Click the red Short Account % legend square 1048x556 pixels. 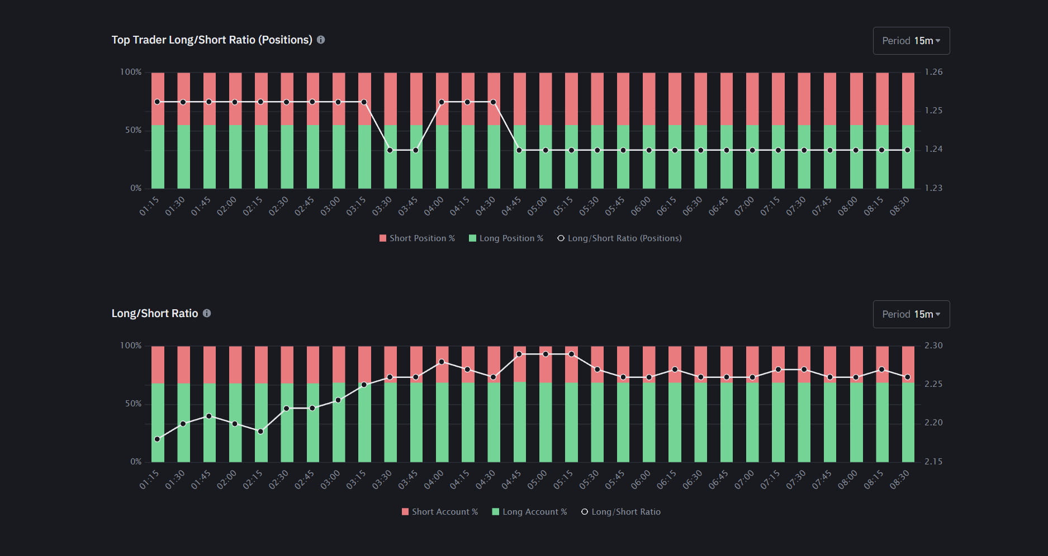(x=405, y=511)
